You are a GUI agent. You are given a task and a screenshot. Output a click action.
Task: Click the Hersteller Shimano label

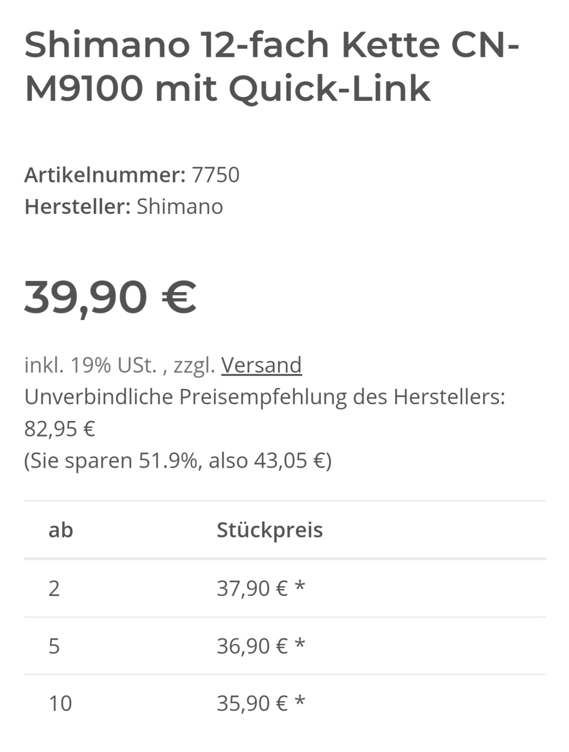click(x=124, y=207)
